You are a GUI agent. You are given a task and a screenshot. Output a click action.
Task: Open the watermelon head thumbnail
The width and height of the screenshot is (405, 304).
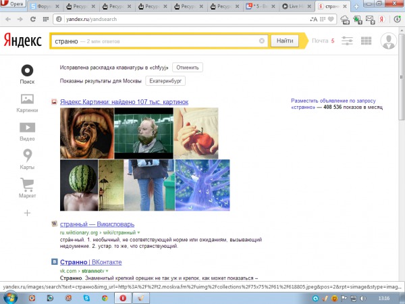pyautogui.click(x=79, y=185)
